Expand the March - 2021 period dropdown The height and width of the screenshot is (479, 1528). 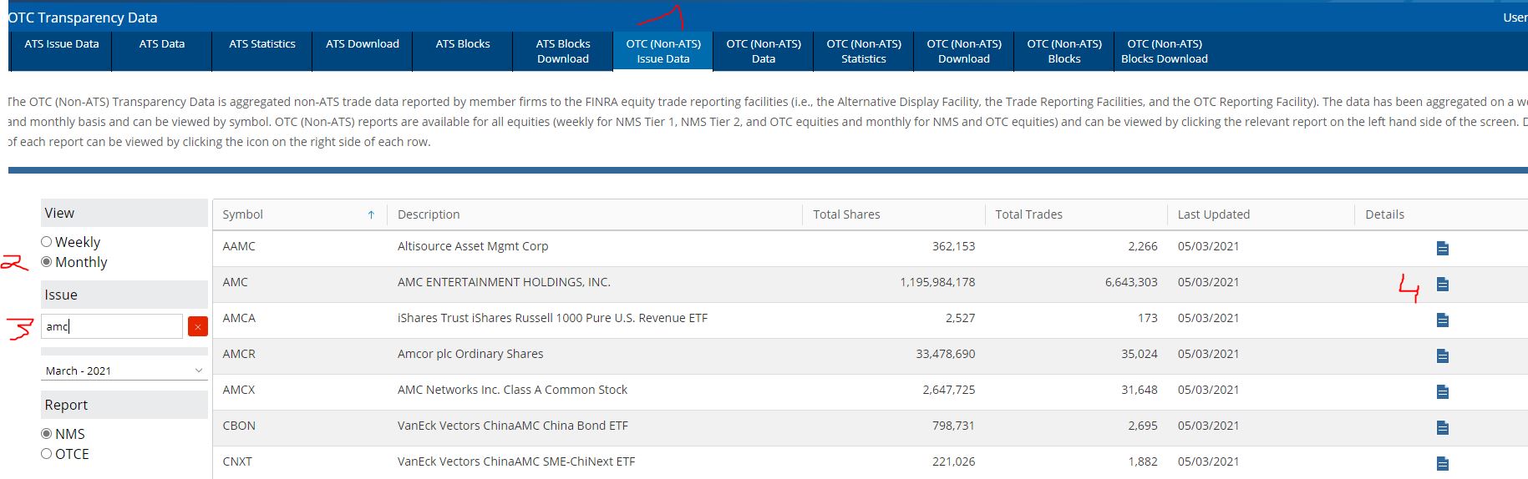(124, 371)
